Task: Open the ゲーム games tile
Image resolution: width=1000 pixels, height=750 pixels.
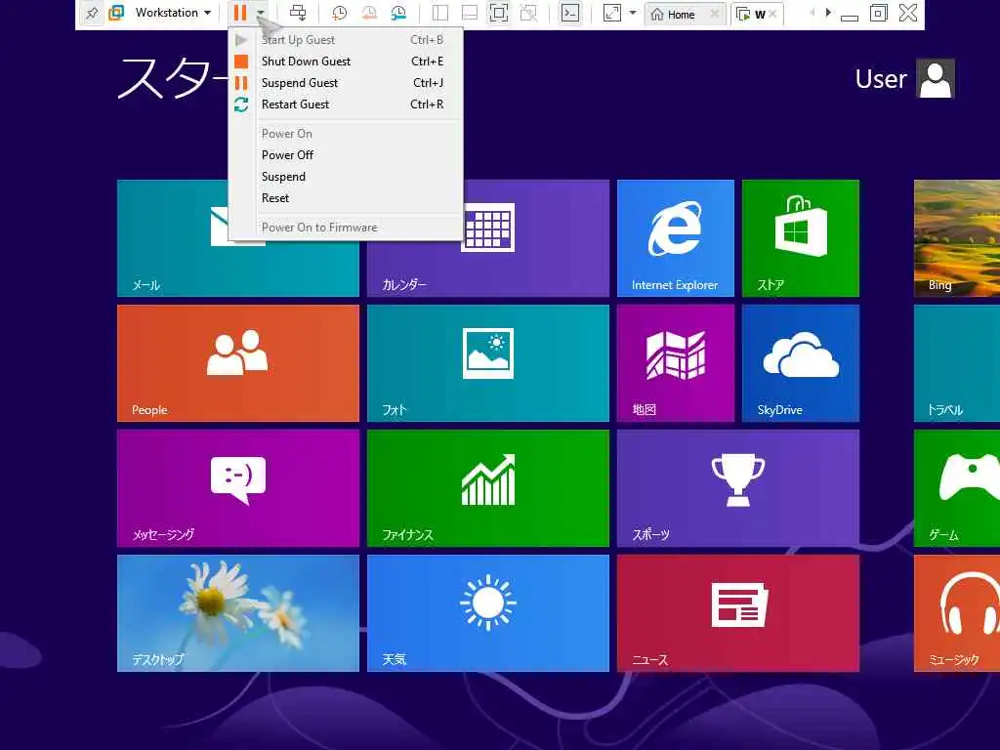Action: [957, 488]
